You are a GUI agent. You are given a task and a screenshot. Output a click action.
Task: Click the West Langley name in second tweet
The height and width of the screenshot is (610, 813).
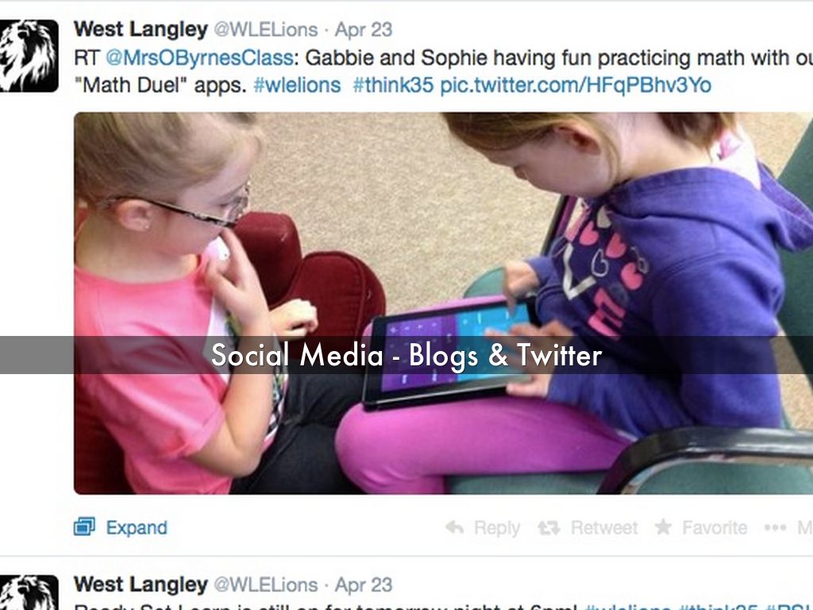tap(141, 585)
